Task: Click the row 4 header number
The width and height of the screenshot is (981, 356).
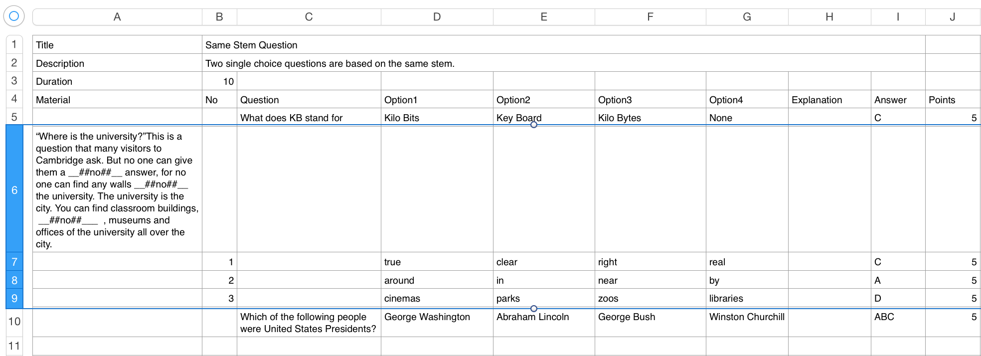Action: pos(14,99)
